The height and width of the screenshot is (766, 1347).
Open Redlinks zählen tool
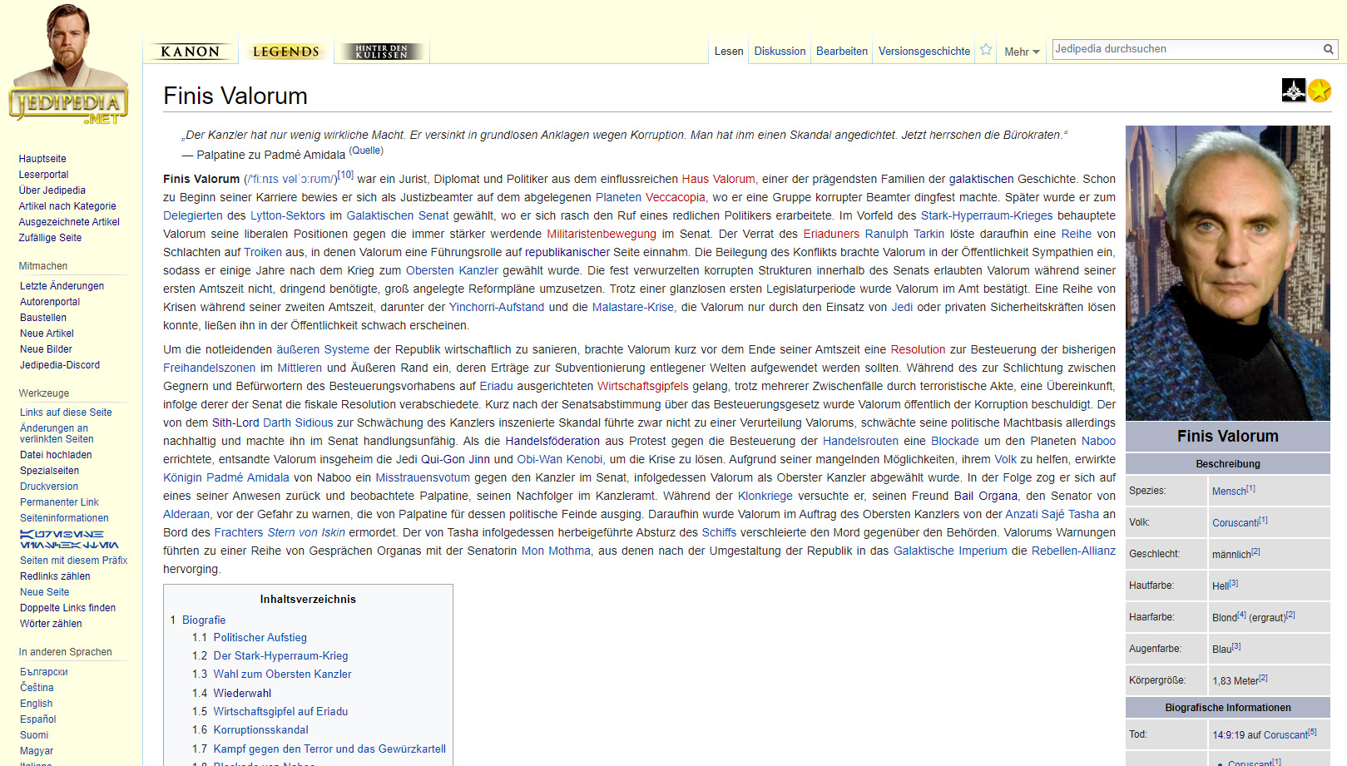55,576
